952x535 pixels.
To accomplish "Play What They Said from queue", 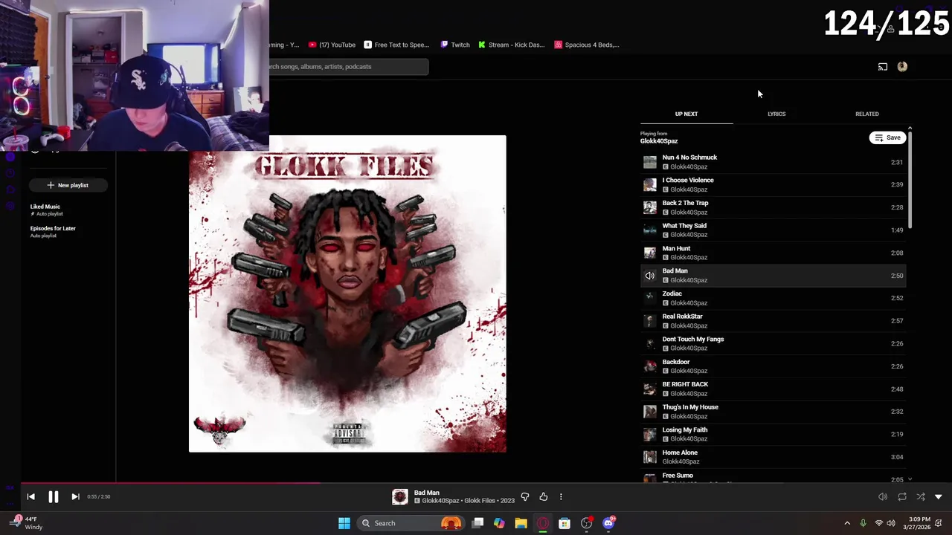I will click(773, 230).
